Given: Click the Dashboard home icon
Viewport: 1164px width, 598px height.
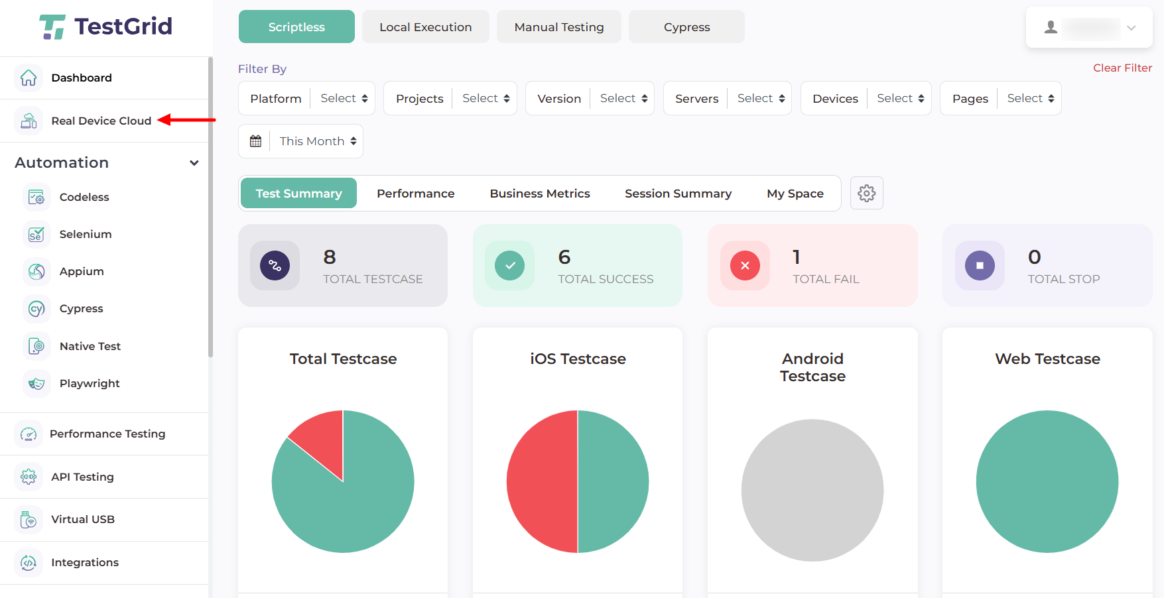Looking at the screenshot, I should tap(29, 78).
